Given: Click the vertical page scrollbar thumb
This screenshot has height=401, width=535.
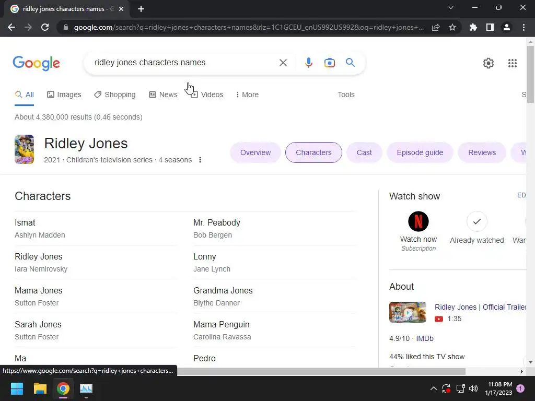Looking at the screenshot, I should (530, 74).
